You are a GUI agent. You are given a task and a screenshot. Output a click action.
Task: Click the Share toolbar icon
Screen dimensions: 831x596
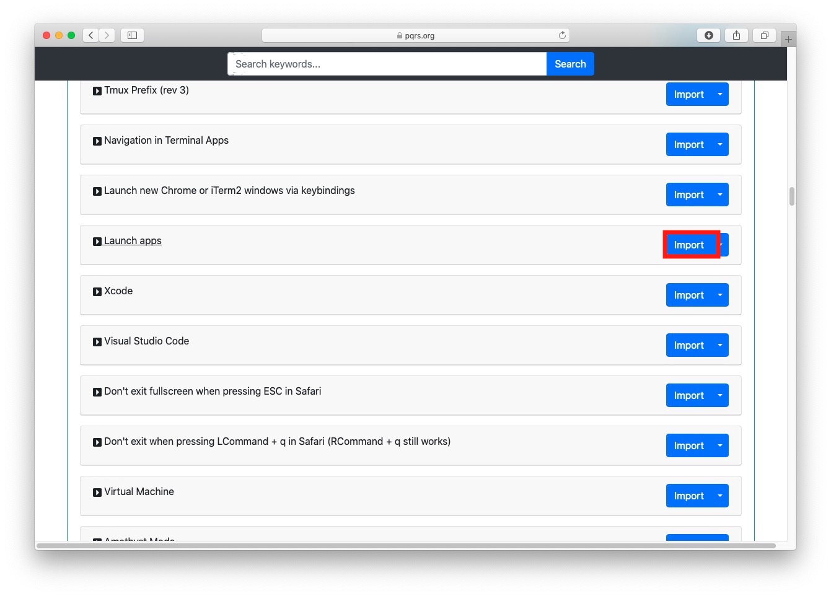click(x=736, y=35)
